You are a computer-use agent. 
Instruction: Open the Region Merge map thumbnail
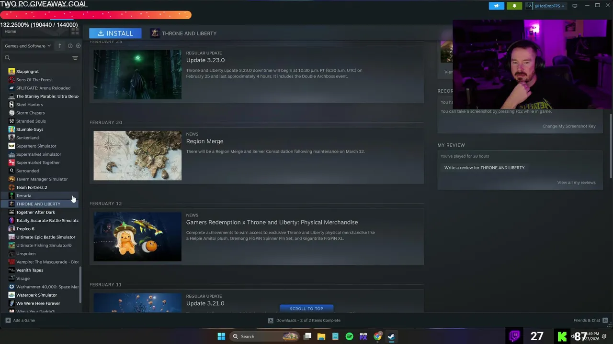137,156
